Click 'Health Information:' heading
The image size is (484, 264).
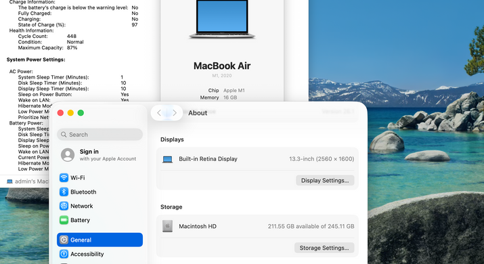[32, 30]
